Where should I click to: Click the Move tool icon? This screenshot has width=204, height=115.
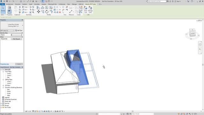(x=38, y=12)
